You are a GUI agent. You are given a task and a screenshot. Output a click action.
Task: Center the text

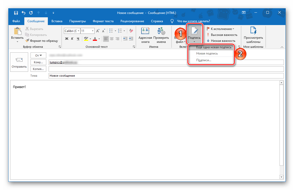112,39
